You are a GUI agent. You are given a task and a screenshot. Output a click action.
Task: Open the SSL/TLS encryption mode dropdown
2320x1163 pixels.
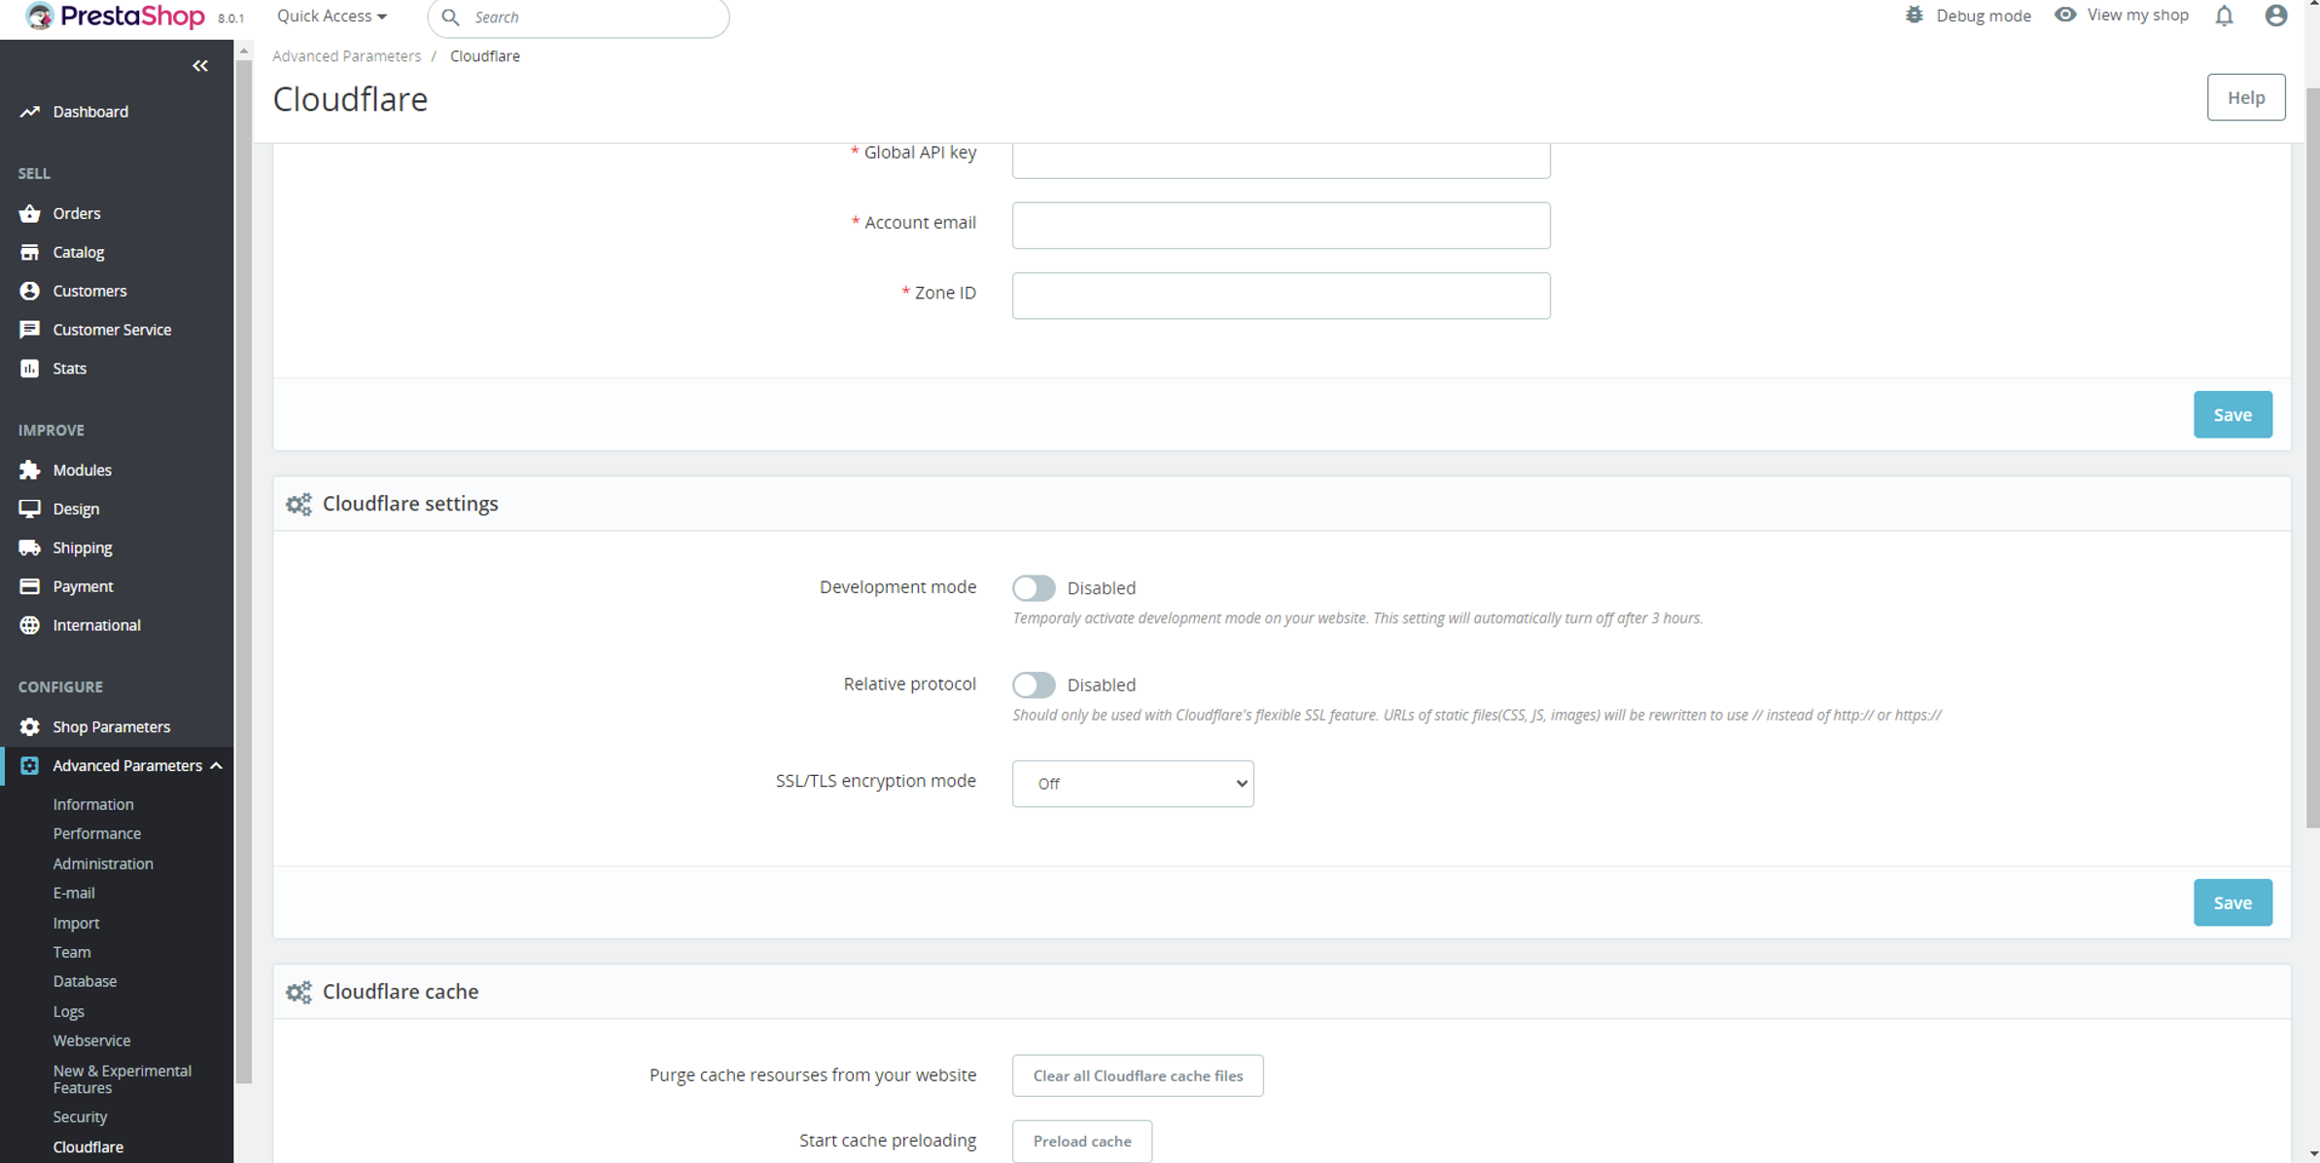pos(1133,784)
